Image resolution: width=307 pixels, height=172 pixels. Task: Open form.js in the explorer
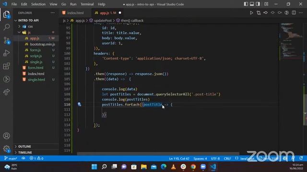(x=35, y=50)
